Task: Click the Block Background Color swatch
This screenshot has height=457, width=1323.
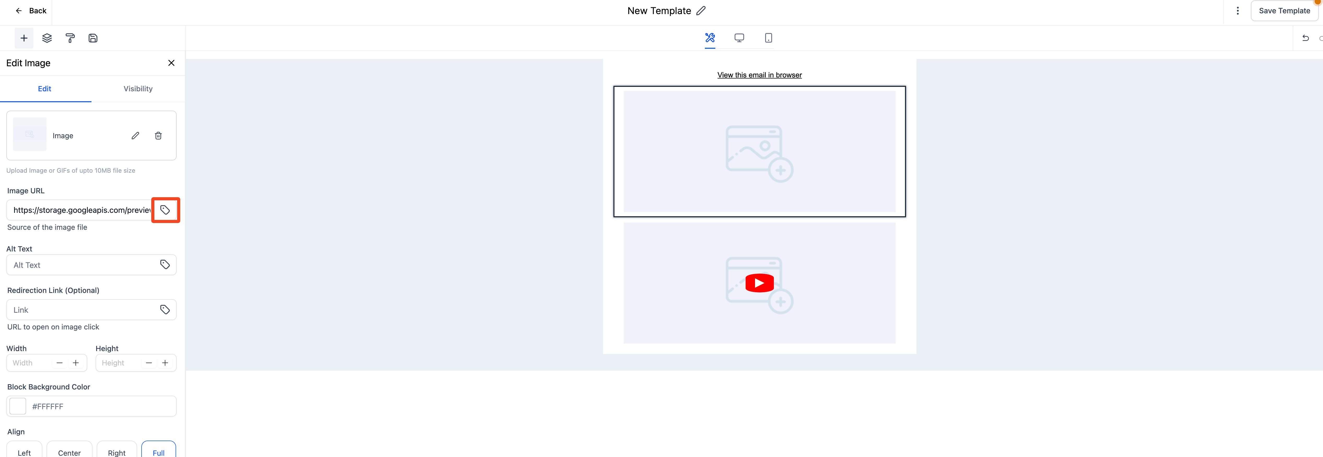Action: [18, 406]
